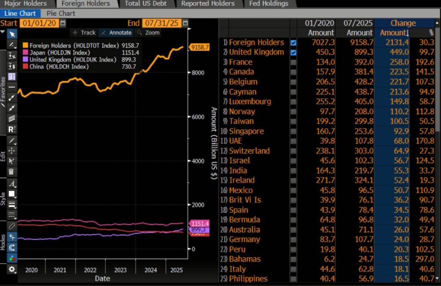The image size is (441, 286).
Task: Open the white fill color swatch
Action: point(12,194)
